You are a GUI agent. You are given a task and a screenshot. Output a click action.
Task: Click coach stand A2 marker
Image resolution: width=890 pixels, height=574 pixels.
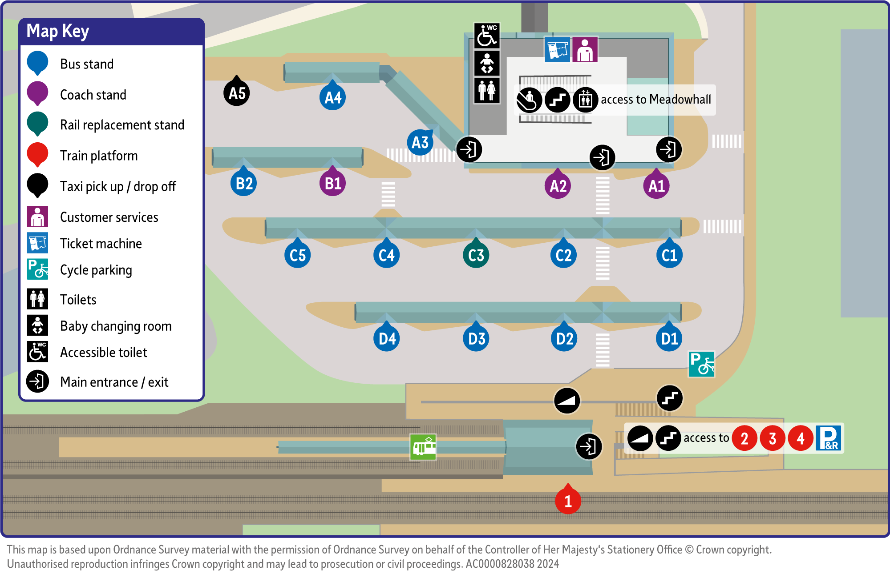point(558,185)
